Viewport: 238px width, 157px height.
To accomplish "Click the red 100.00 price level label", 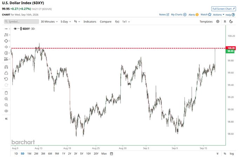I will point(231,48).
